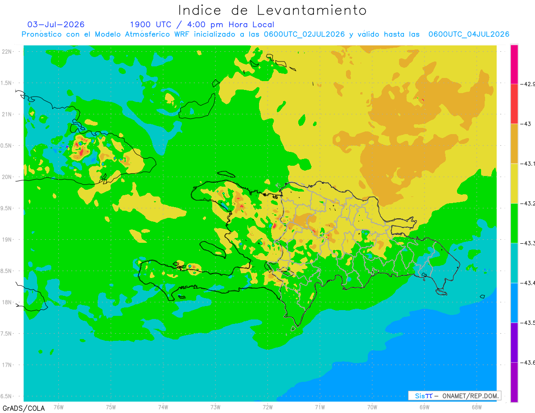Select the date text '03-Jul-2026'
The width and height of the screenshot is (535, 413).
[56, 25]
